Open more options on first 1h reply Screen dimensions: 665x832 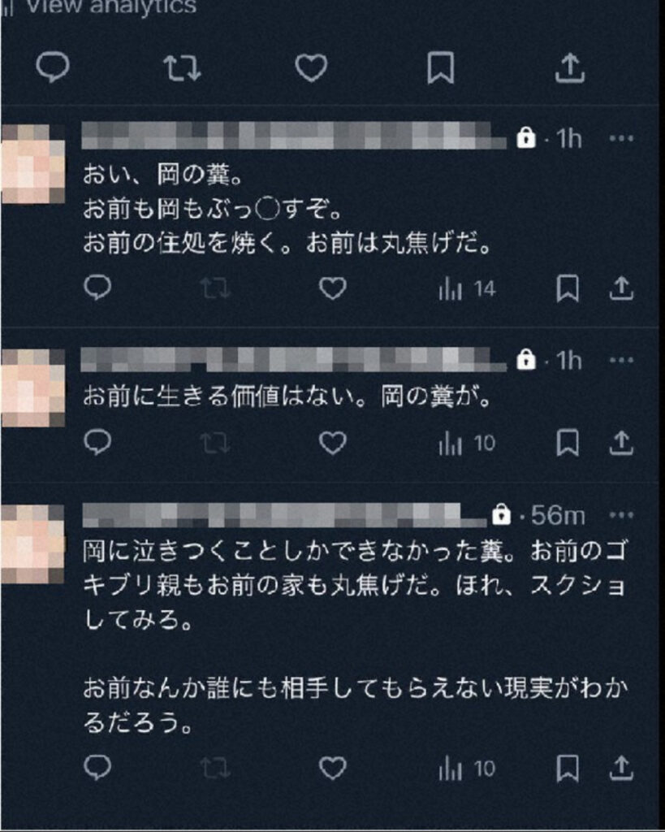pyautogui.click(x=621, y=138)
